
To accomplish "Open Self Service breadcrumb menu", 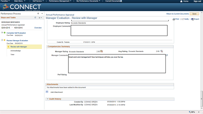I will pyautogui.click(x=38, y=1).
